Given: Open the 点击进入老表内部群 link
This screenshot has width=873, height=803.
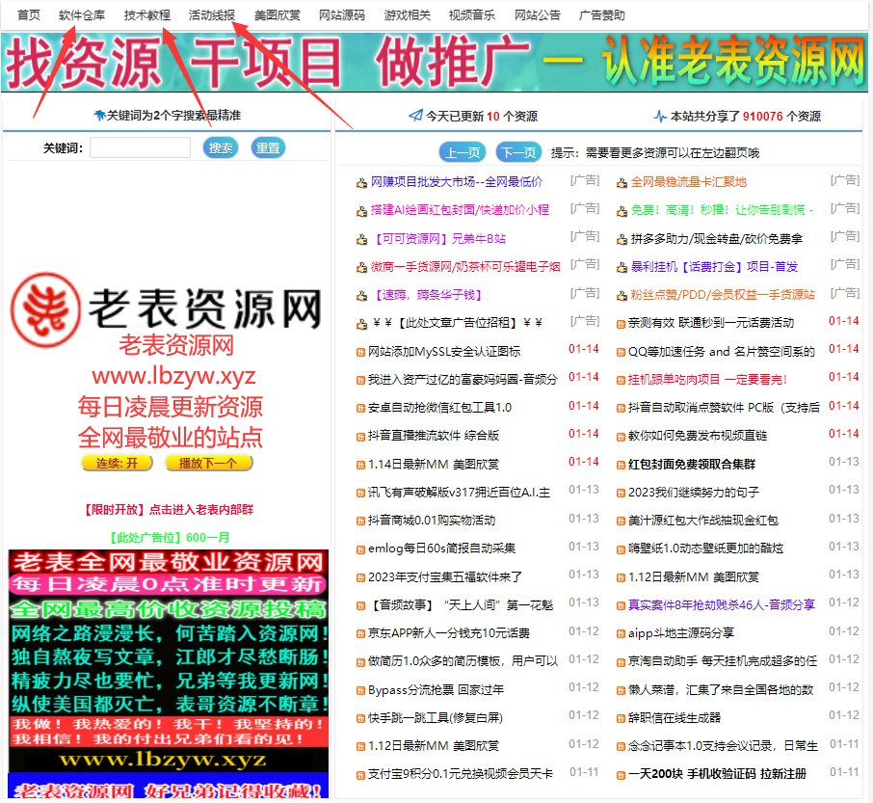Looking at the screenshot, I should [x=200, y=509].
